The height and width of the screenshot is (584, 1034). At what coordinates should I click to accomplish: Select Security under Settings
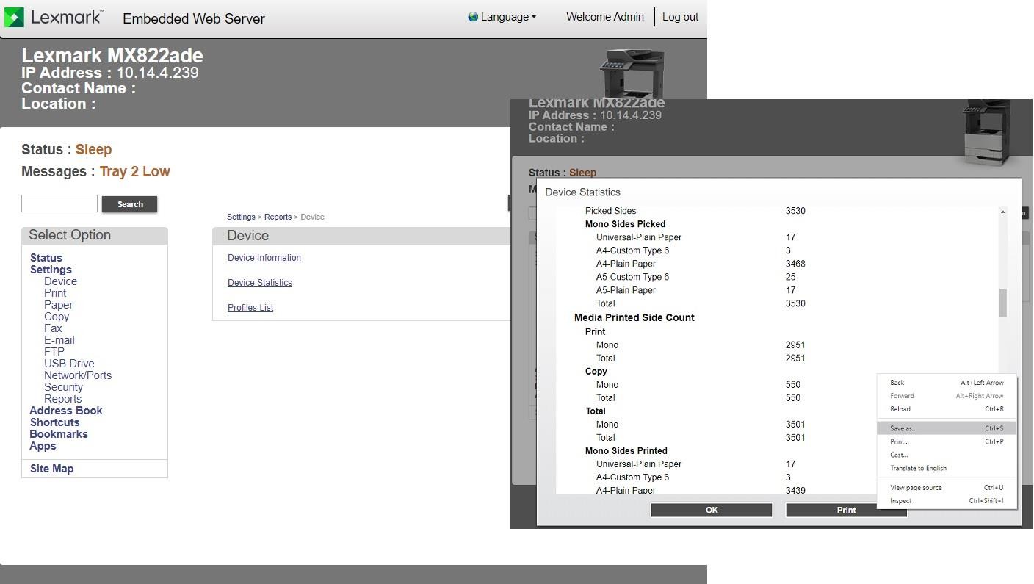point(63,387)
